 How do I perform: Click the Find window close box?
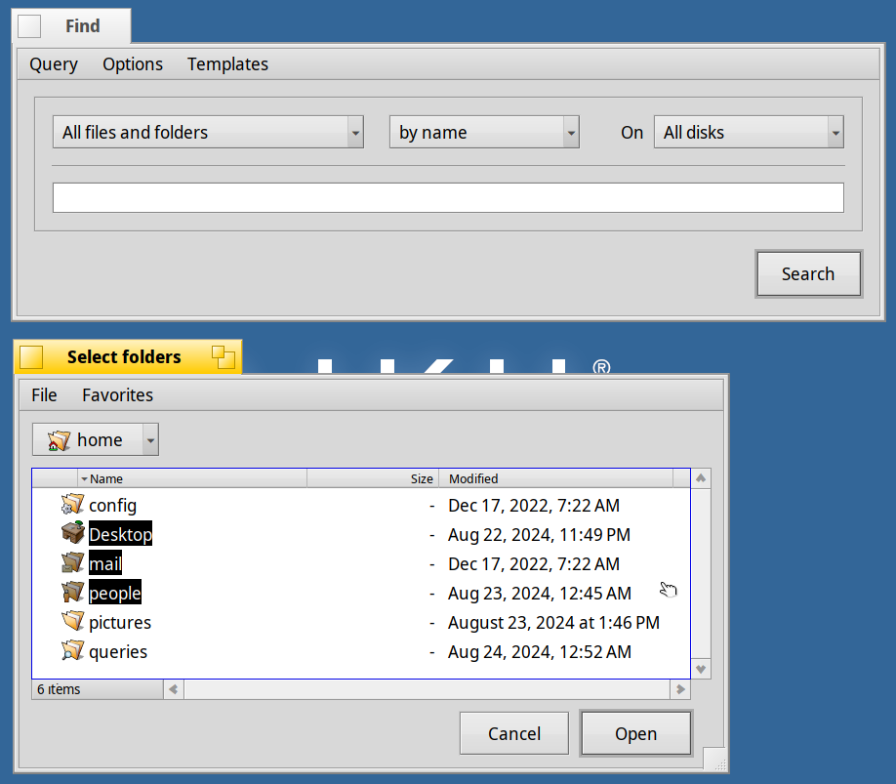29,26
